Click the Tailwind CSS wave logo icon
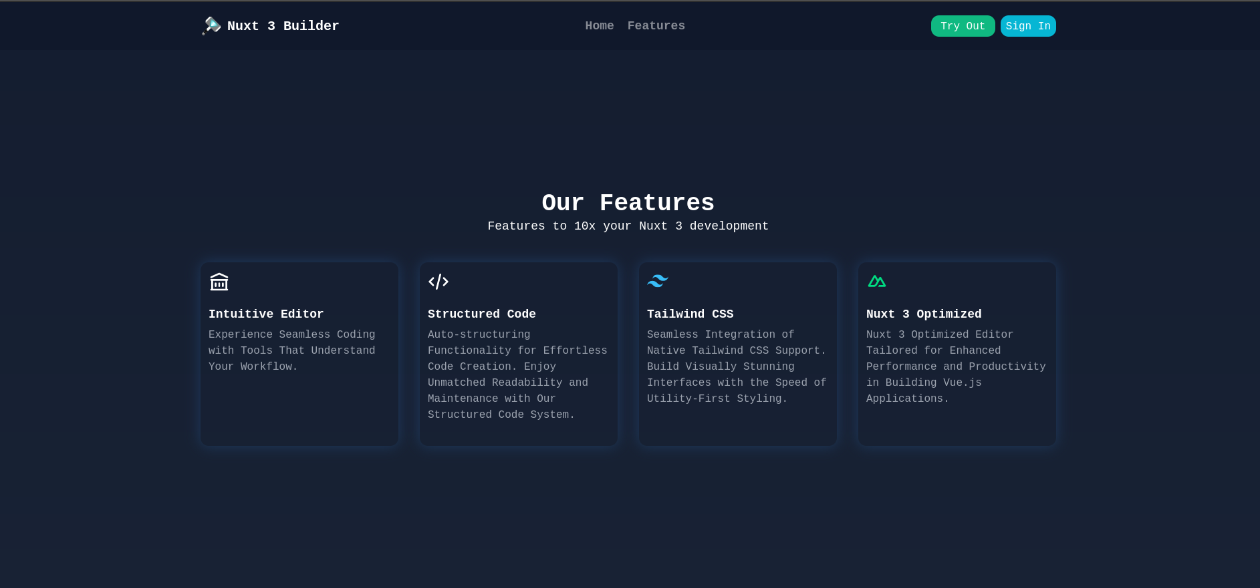The image size is (1260, 588). [658, 281]
